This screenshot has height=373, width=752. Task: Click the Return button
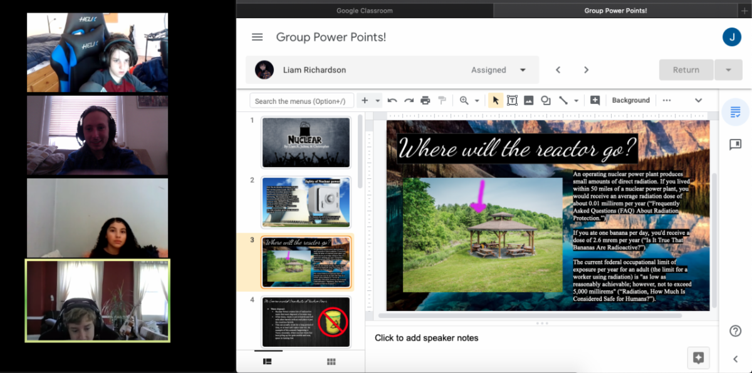coord(686,70)
